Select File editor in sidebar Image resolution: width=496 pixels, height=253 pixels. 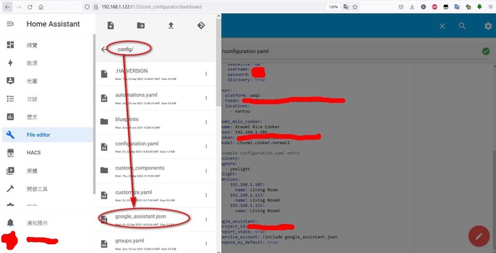(48, 135)
